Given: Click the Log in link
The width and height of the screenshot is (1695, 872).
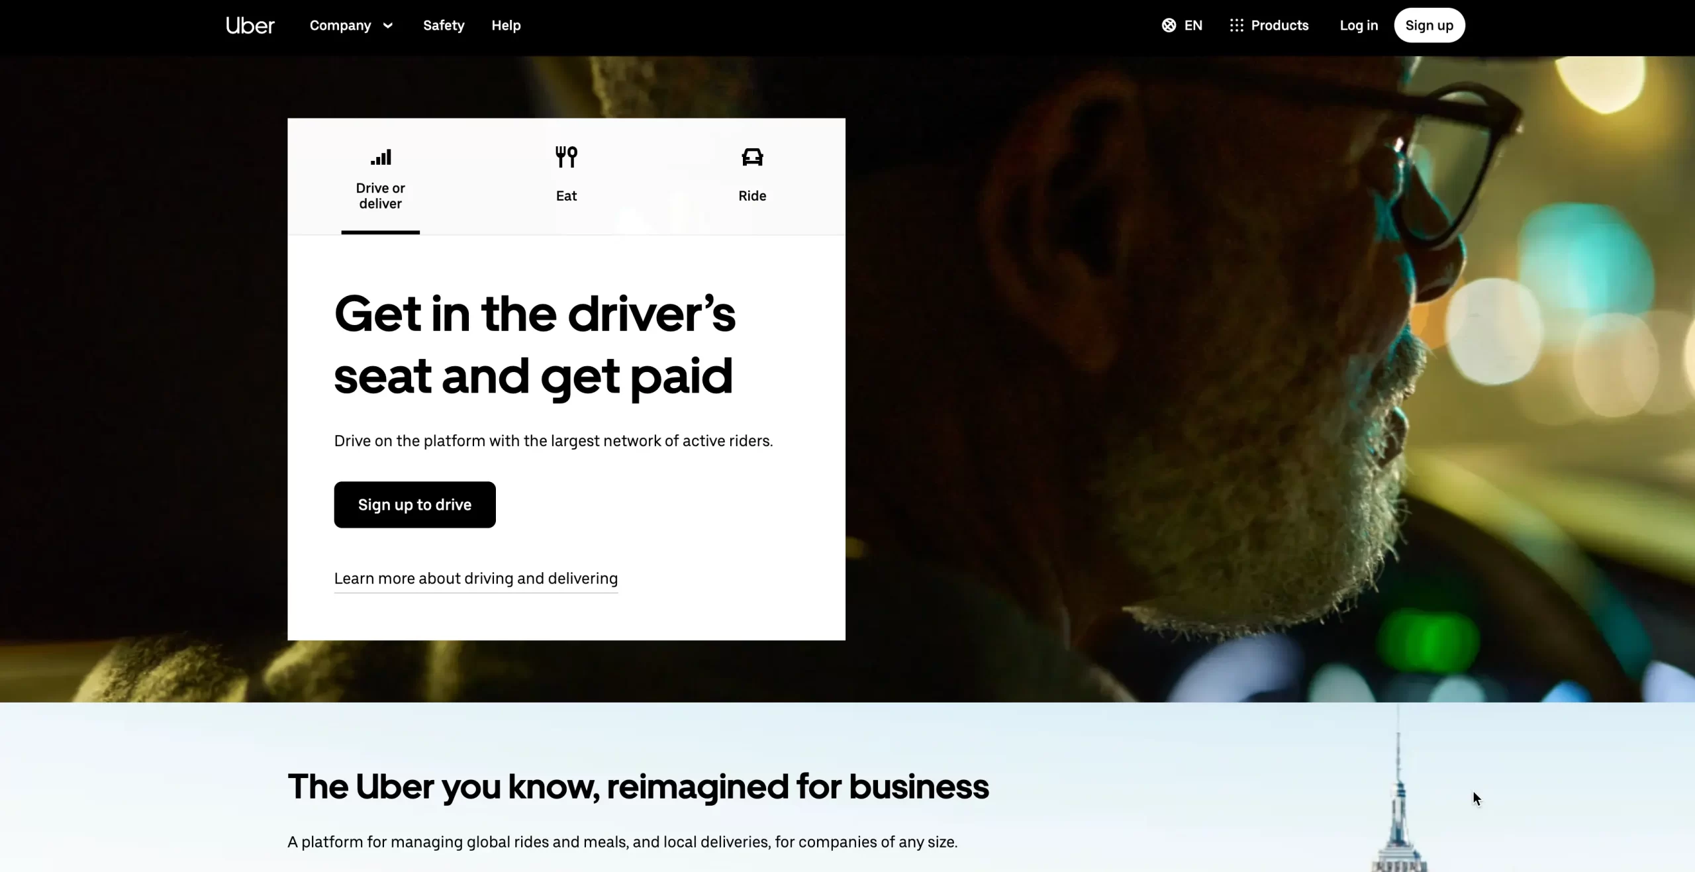Looking at the screenshot, I should tap(1359, 25).
